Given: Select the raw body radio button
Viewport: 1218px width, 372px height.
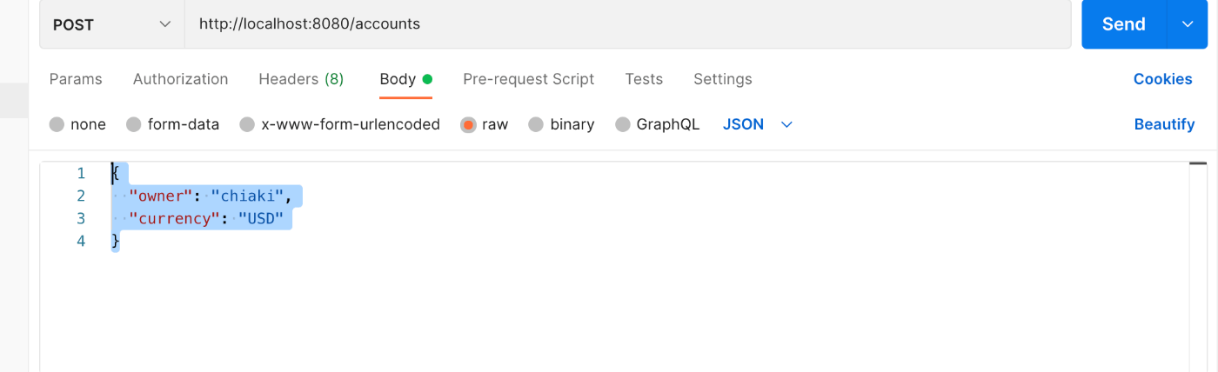Looking at the screenshot, I should point(469,124).
